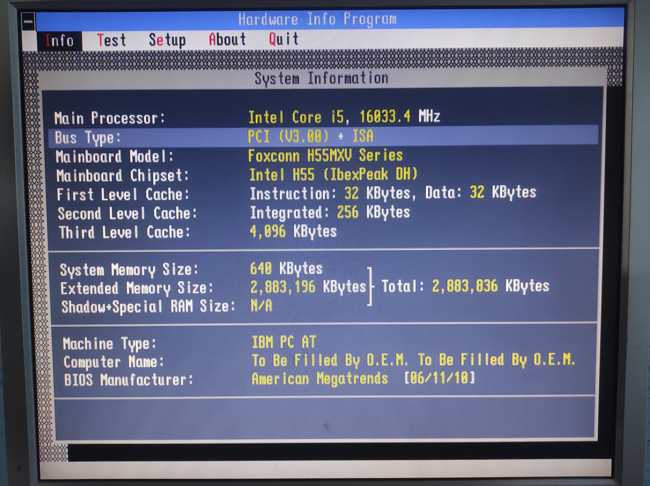This screenshot has width=650, height=486.
Task: Select the Shadow+Special RAM Size row
Action: click(x=148, y=307)
